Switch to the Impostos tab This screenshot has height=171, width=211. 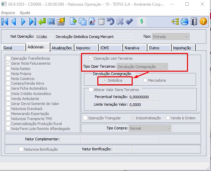[86, 48]
